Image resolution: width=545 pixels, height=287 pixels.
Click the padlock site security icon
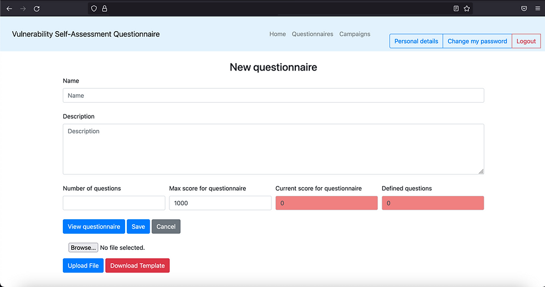(x=105, y=9)
